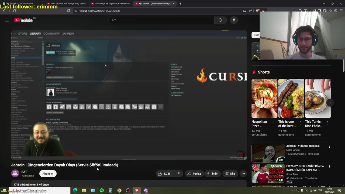Click the Windows taskbar search box

pyautogui.click(x=39, y=190)
